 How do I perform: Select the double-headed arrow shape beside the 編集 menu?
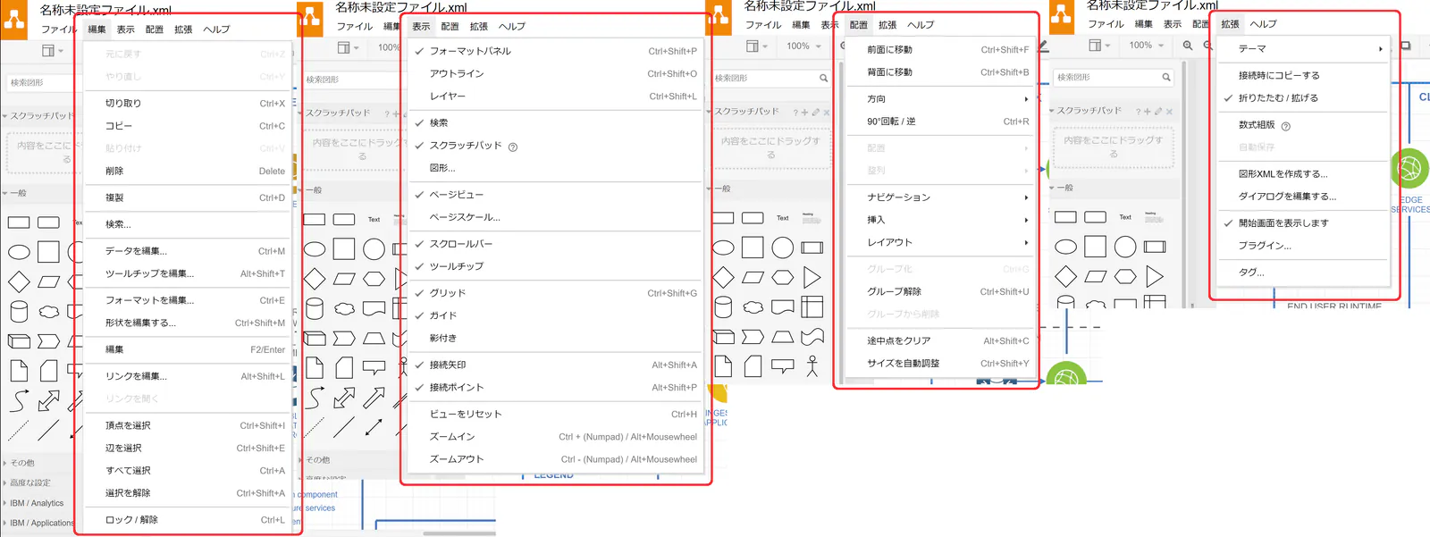point(48,400)
